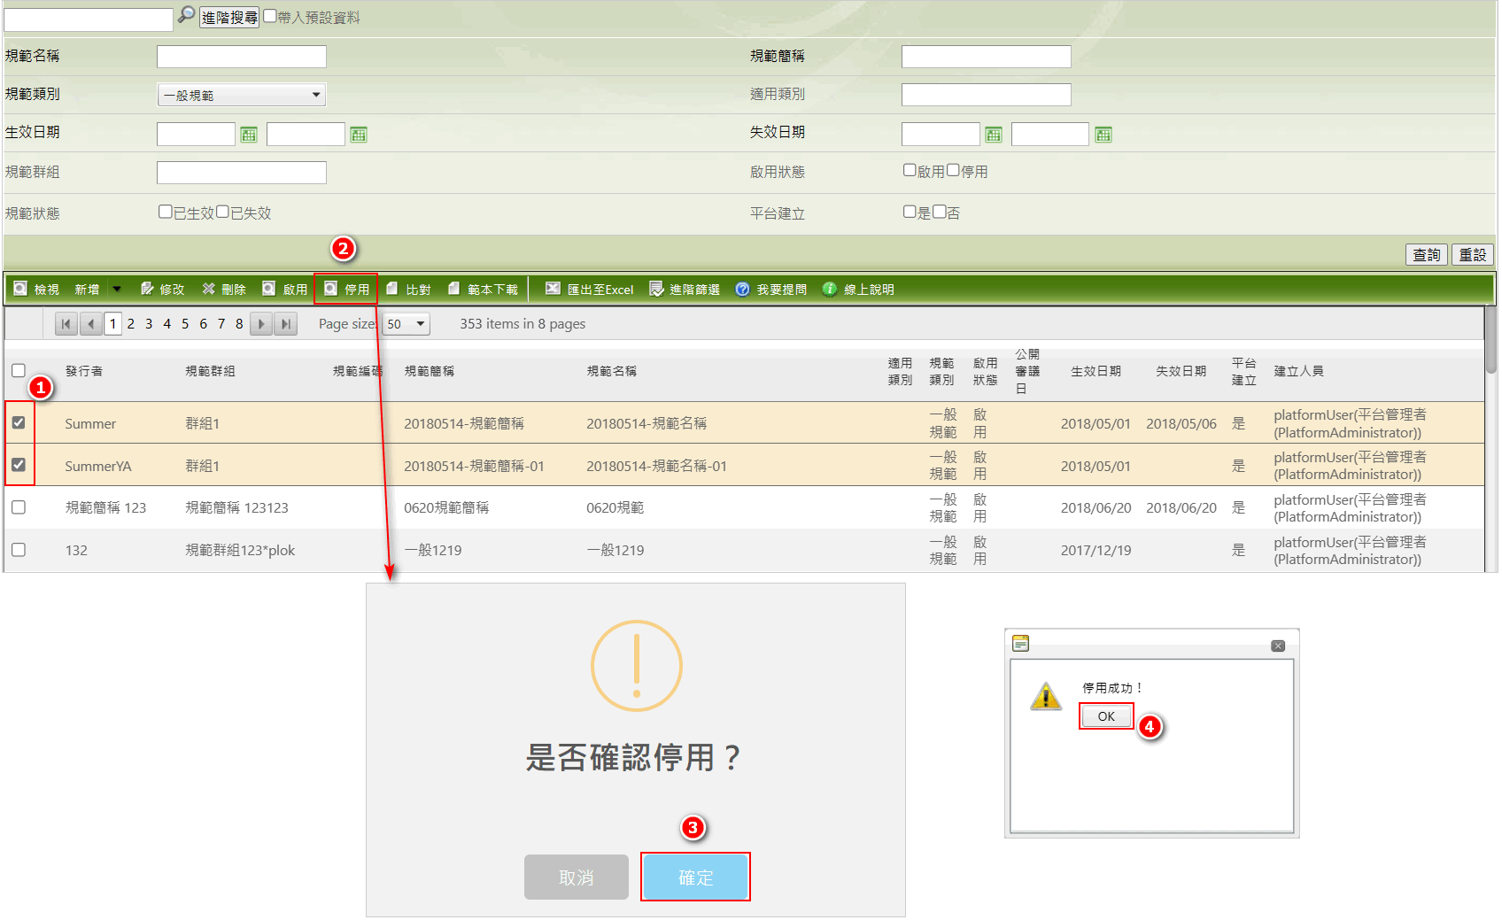
Task: Check 平台建立 是 checkbox
Action: [910, 212]
